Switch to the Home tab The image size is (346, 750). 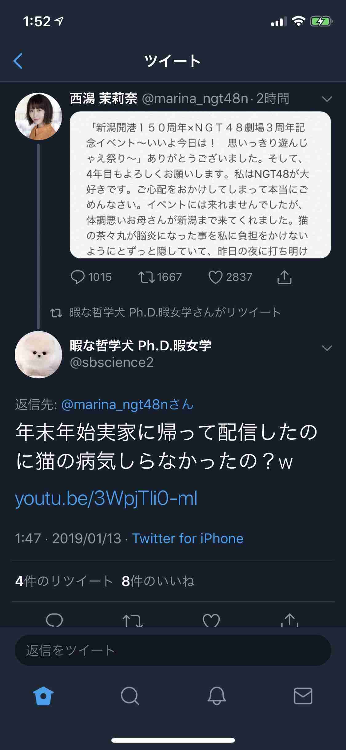pos(43,696)
